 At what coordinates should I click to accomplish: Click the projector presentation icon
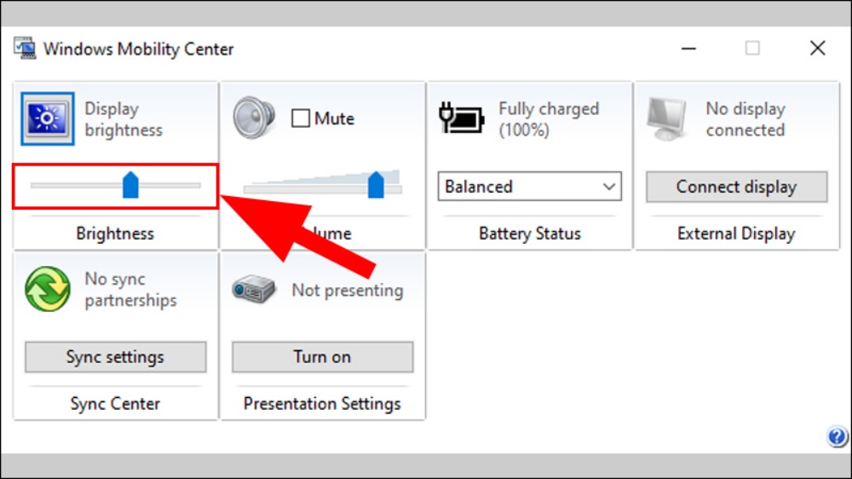tap(254, 289)
